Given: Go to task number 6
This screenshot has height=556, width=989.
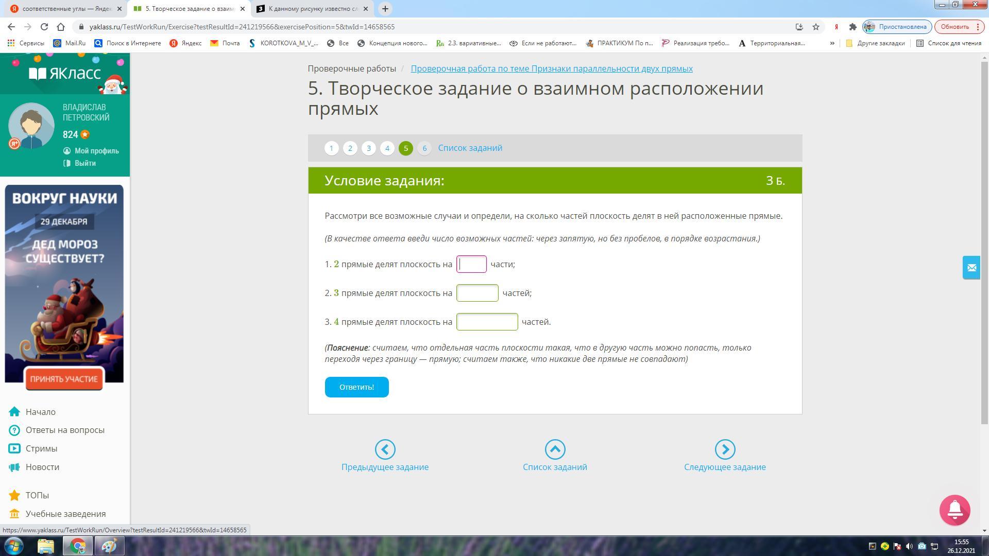Looking at the screenshot, I should coord(424,148).
